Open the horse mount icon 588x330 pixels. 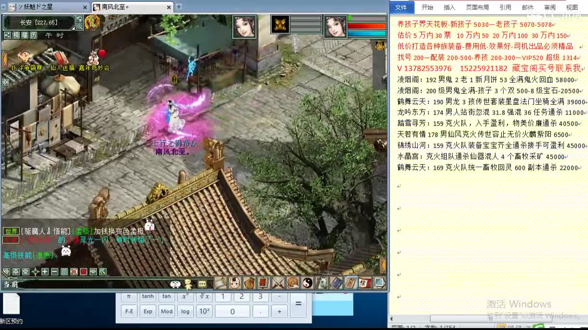pos(321,283)
